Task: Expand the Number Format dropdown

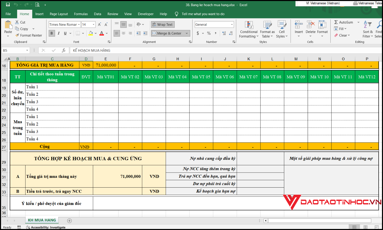Action: pos(232,25)
